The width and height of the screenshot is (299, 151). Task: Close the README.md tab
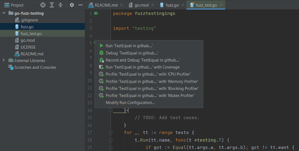click(x=122, y=5)
